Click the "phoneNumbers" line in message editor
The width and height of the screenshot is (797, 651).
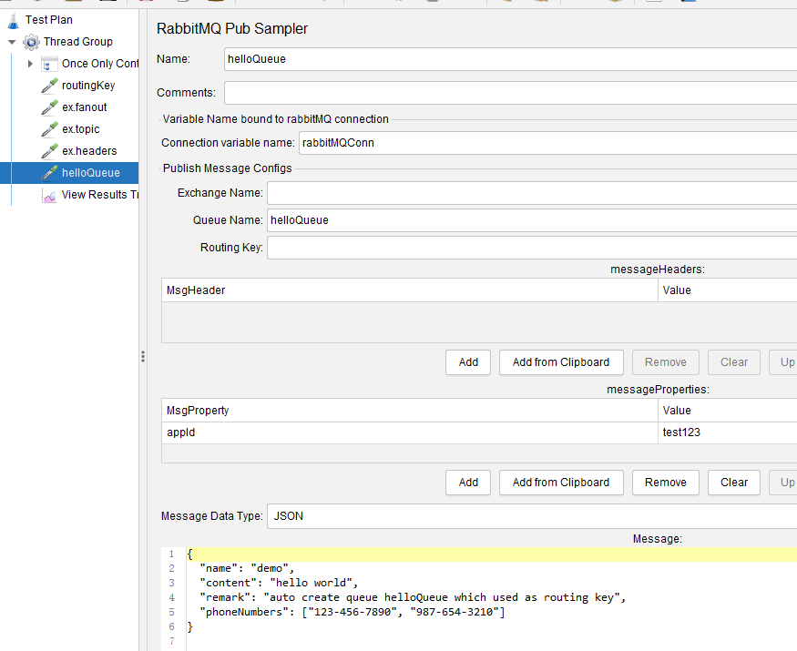[x=353, y=613]
